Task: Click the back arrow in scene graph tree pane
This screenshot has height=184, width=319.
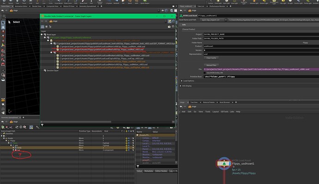Action: tap(2, 122)
